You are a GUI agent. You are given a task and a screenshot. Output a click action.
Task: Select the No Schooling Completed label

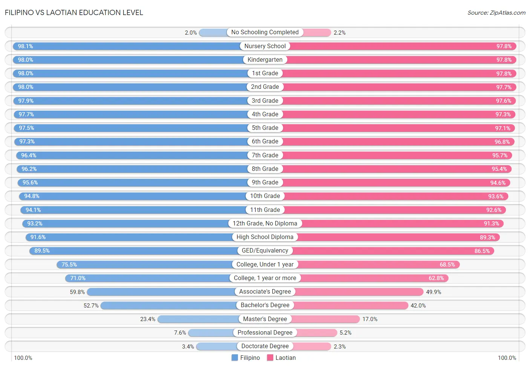[265, 32]
